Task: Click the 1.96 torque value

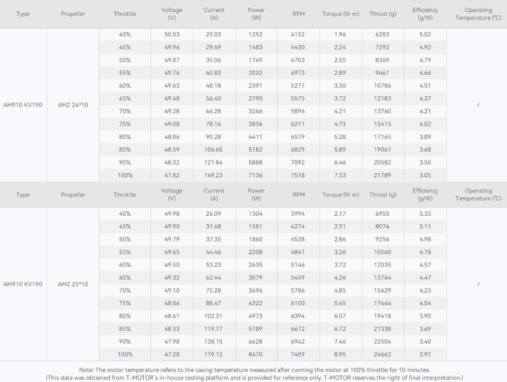Action: tap(340, 35)
